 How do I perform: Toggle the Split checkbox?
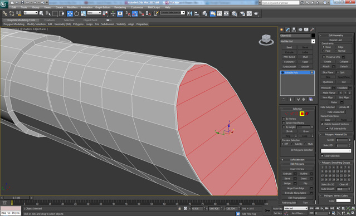click(338, 72)
